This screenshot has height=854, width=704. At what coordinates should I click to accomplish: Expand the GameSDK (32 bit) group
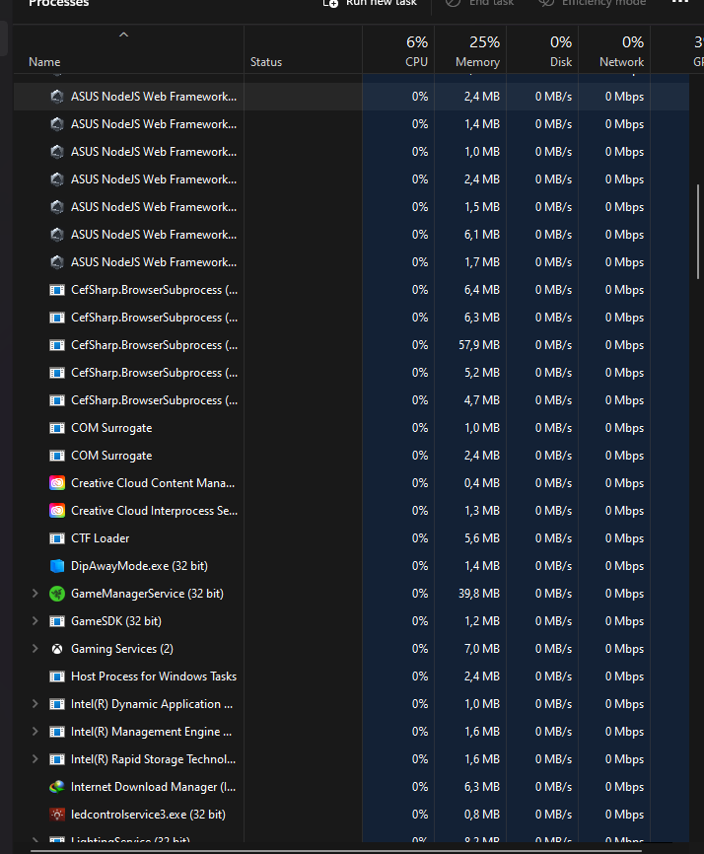(x=35, y=621)
